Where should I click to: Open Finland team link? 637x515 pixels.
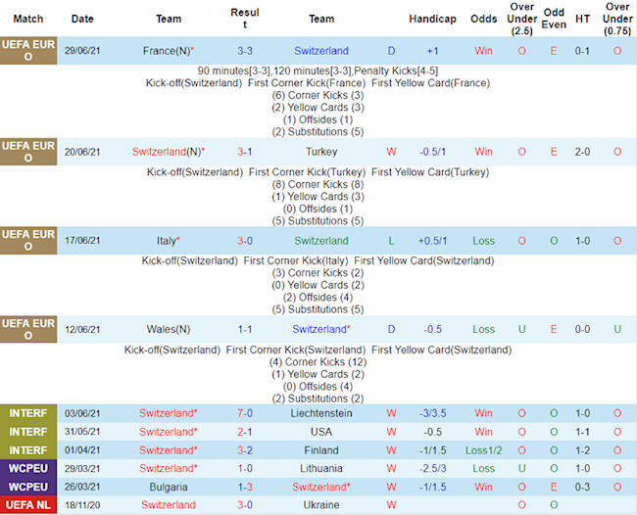point(321,450)
